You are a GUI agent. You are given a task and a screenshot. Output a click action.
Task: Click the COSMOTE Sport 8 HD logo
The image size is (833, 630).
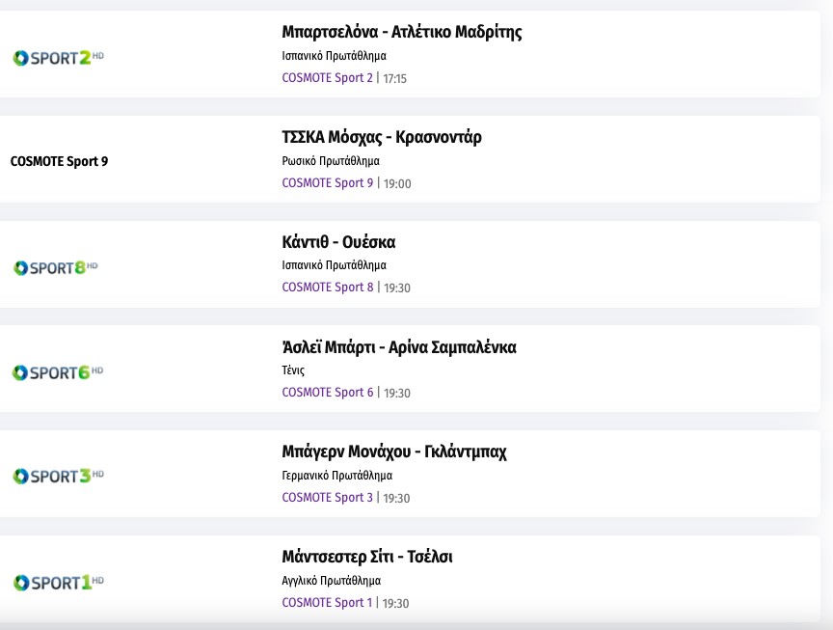pyautogui.click(x=56, y=268)
